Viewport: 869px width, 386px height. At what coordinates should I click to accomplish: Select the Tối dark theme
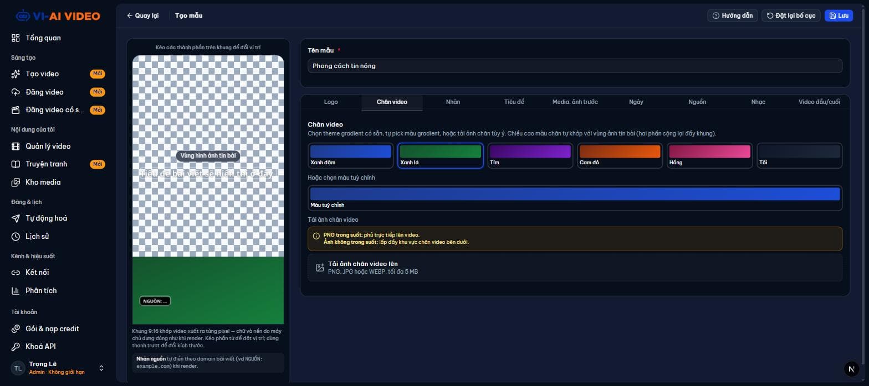[800, 155]
